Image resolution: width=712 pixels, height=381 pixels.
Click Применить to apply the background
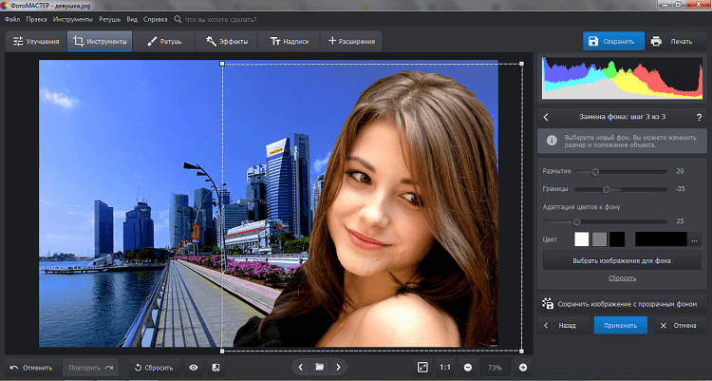(620, 325)
